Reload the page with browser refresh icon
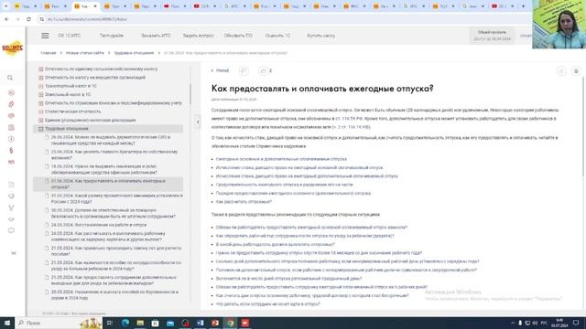Viewport: 586px width, 329px height. (28, 19)
